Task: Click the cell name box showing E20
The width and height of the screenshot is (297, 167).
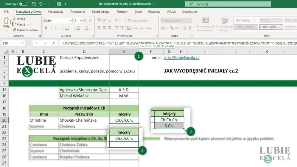Action: click(11, 43)
